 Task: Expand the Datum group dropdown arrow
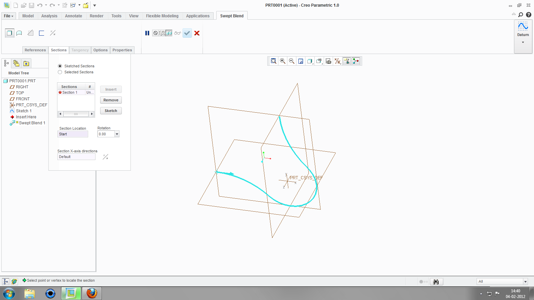(523, 42)
